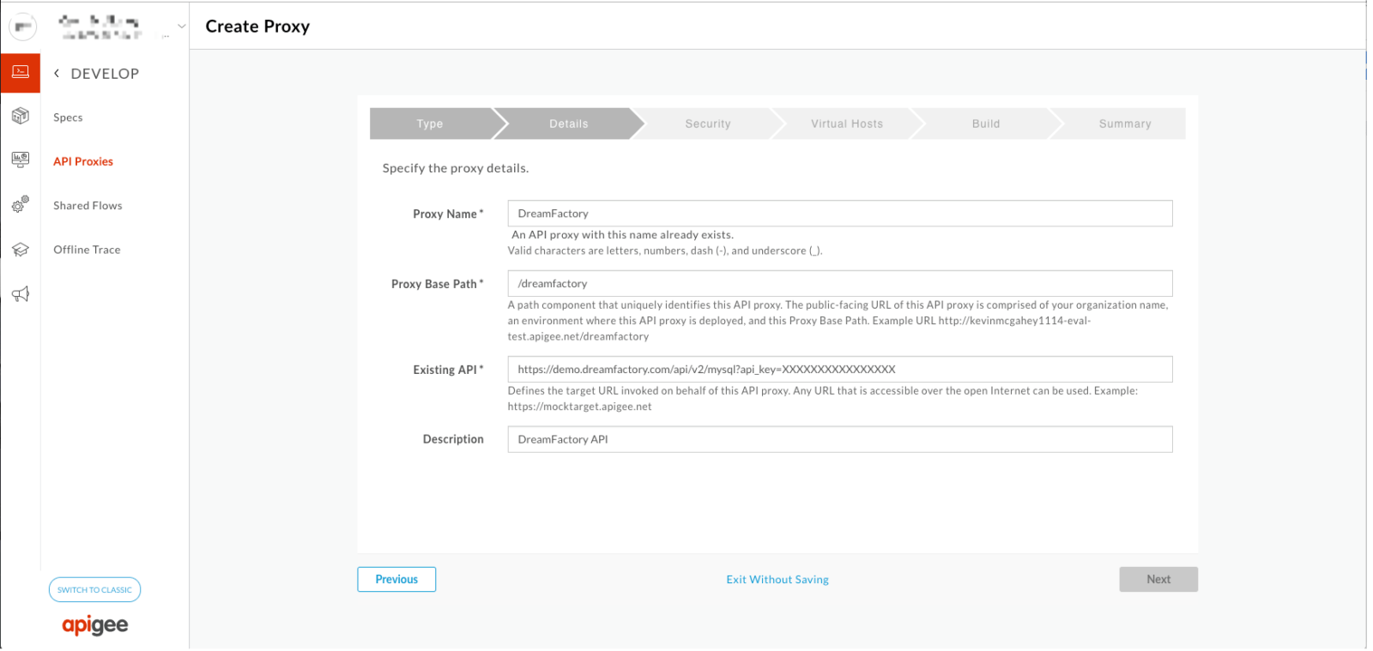Click the Proxy Name label
The width and height of the screenshot is (1373, 651).
(x=448, y=214)
